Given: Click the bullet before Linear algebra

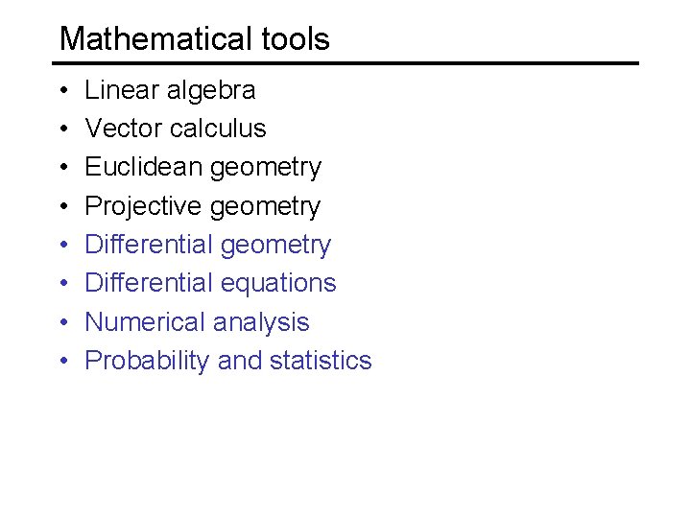Looking at the screenshot, I should pos(64,90).
